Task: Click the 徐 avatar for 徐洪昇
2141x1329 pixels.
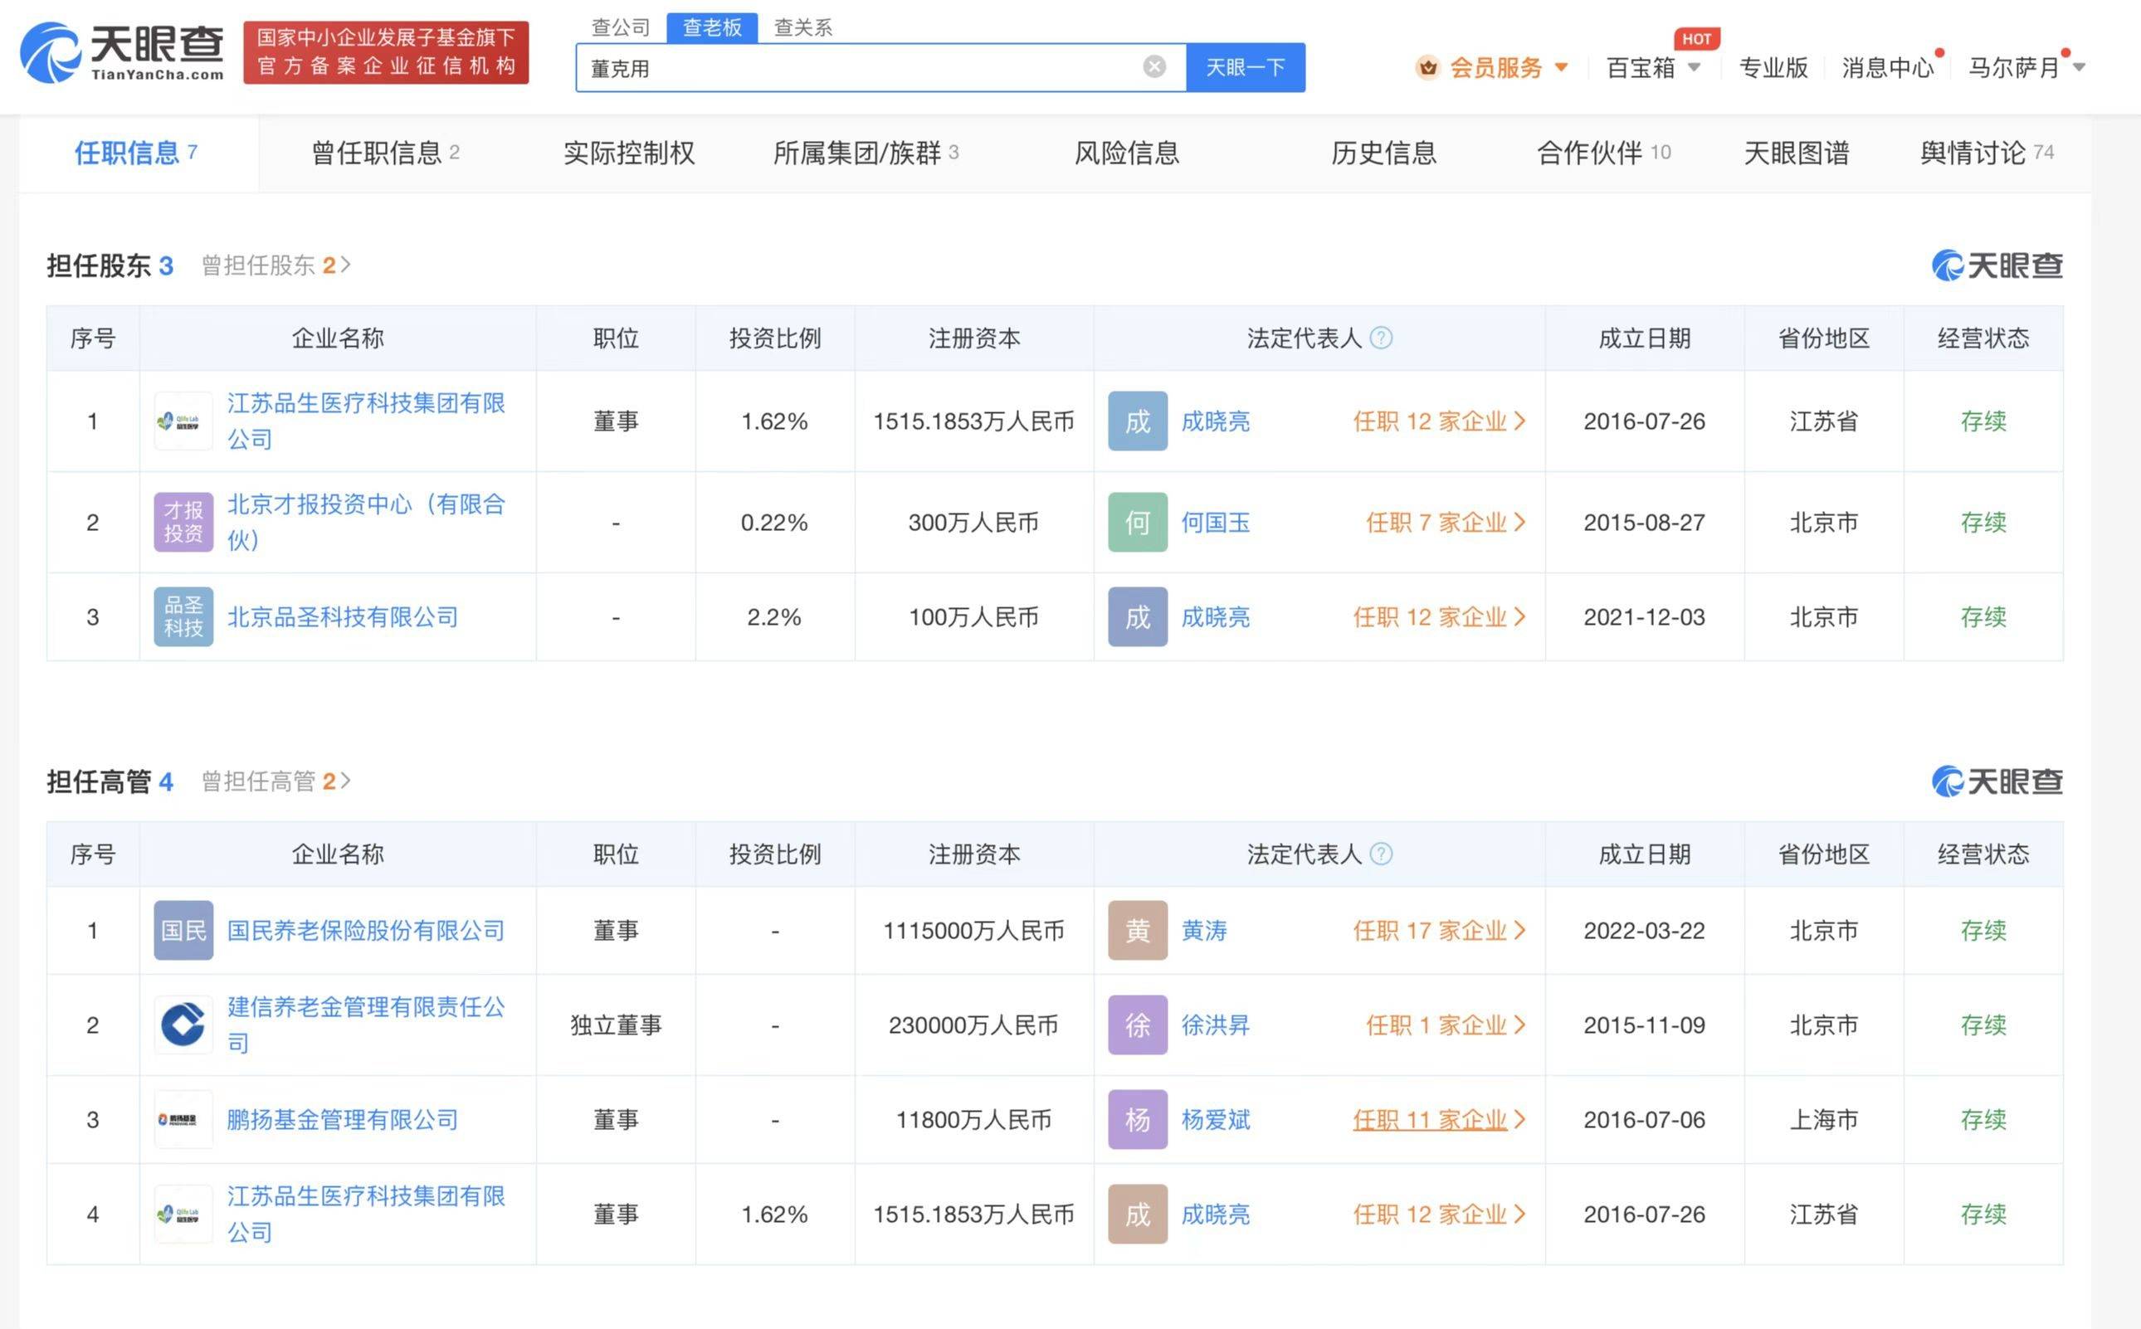Action: pos(1137,1025)
